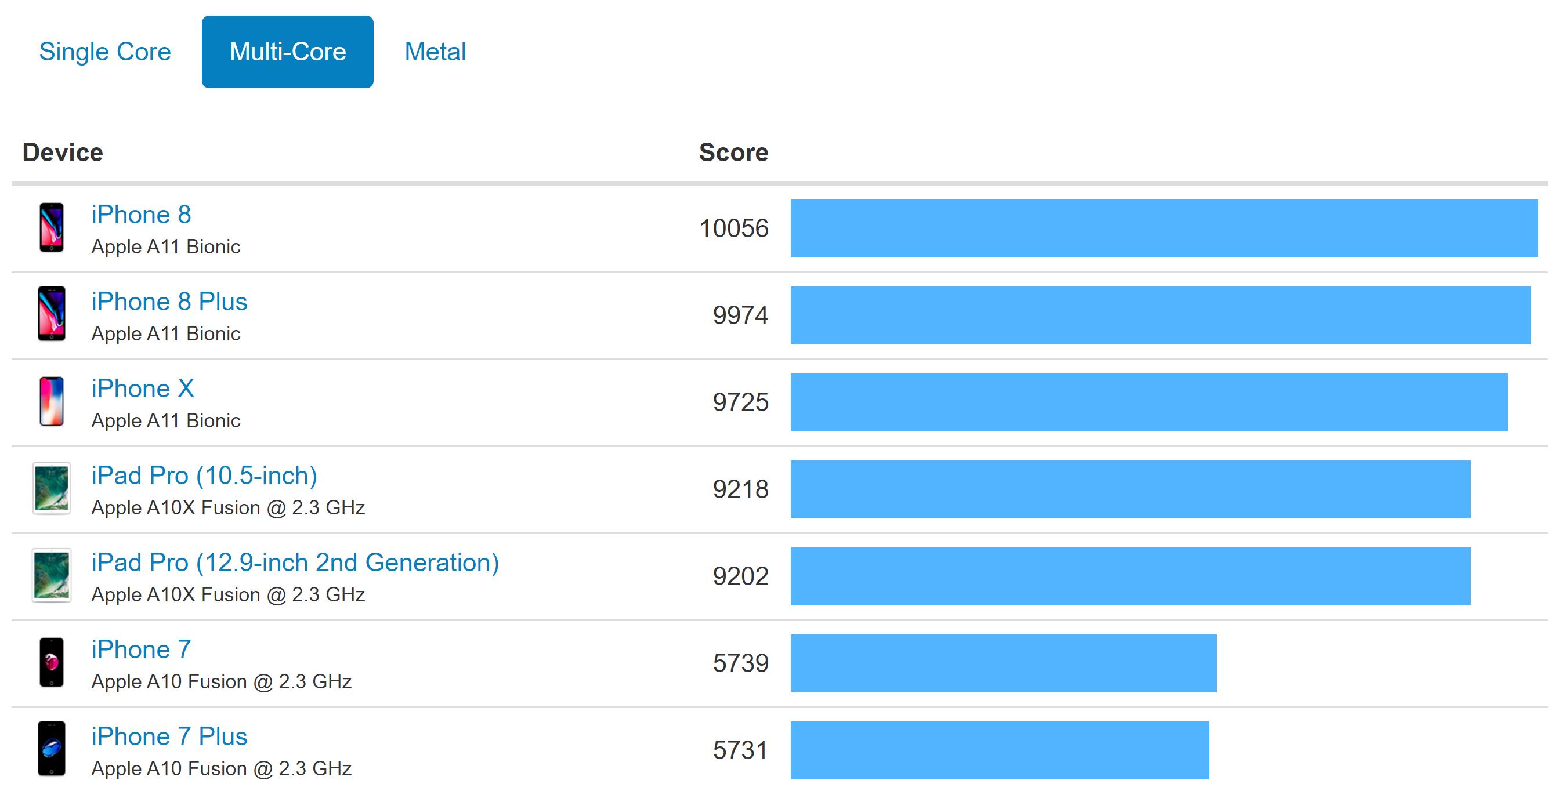This screenshot has height=791, width=1563.
Task: Open iPad Pro (12.9-inch 2nd Generation) link
Action: 295,563
